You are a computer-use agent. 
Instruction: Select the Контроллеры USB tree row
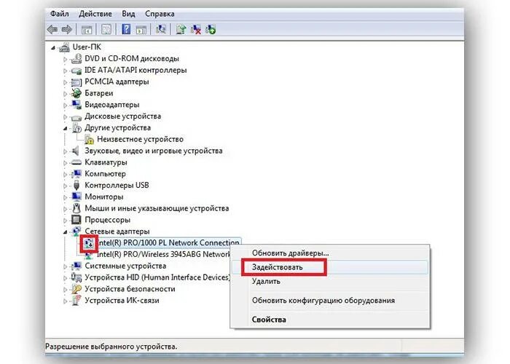pyautogui.click(x=117, y=185)
